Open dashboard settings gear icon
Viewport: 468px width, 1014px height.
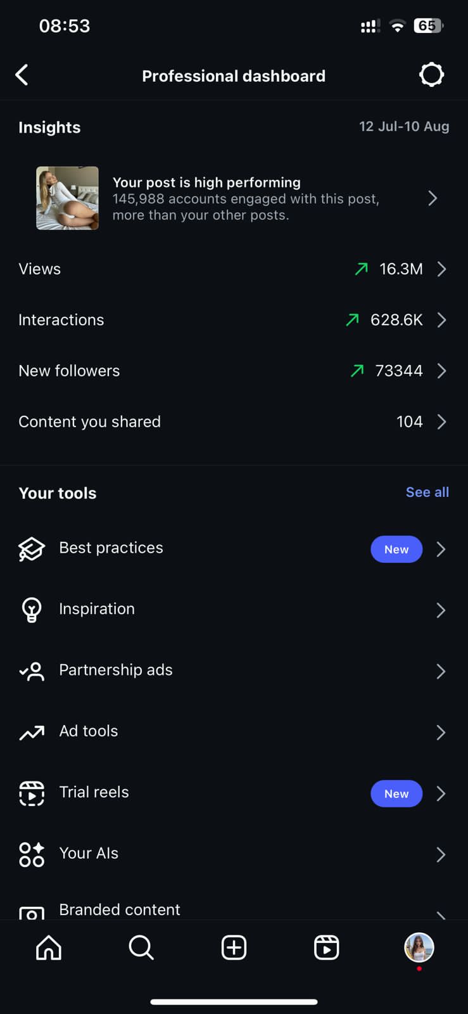point(431,75)
